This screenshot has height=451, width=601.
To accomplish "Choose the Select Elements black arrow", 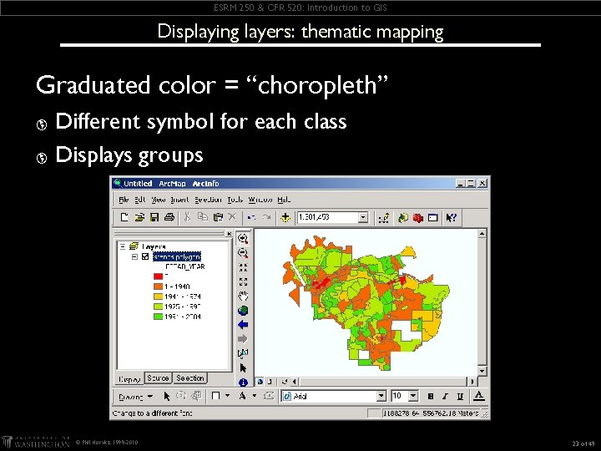I will coord(243,367).
